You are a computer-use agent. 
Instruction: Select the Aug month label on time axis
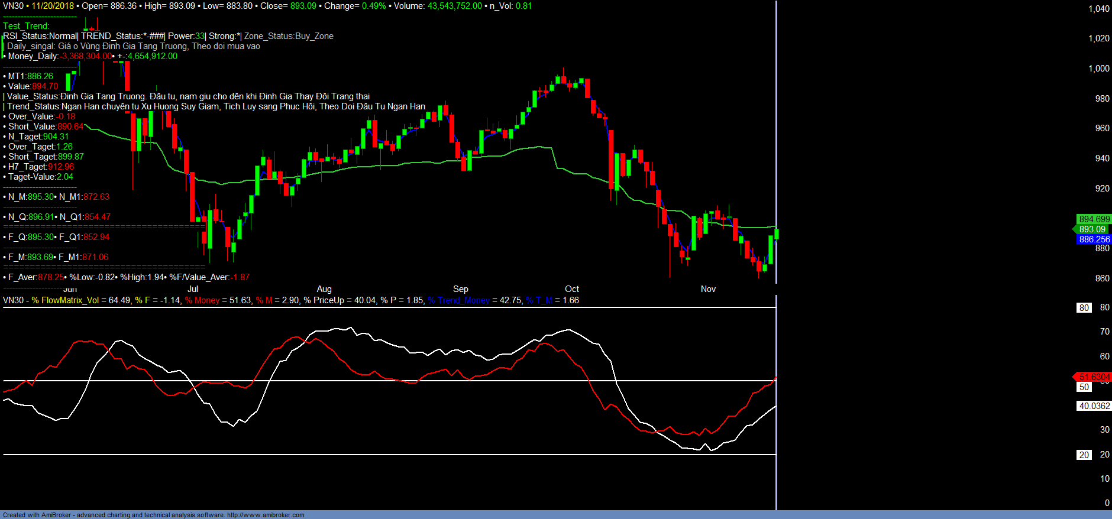point(324,289)
